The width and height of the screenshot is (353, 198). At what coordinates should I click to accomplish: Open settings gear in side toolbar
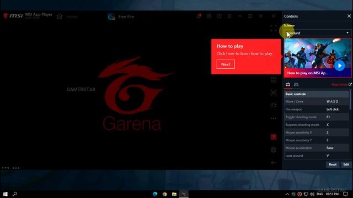[274, 150]
